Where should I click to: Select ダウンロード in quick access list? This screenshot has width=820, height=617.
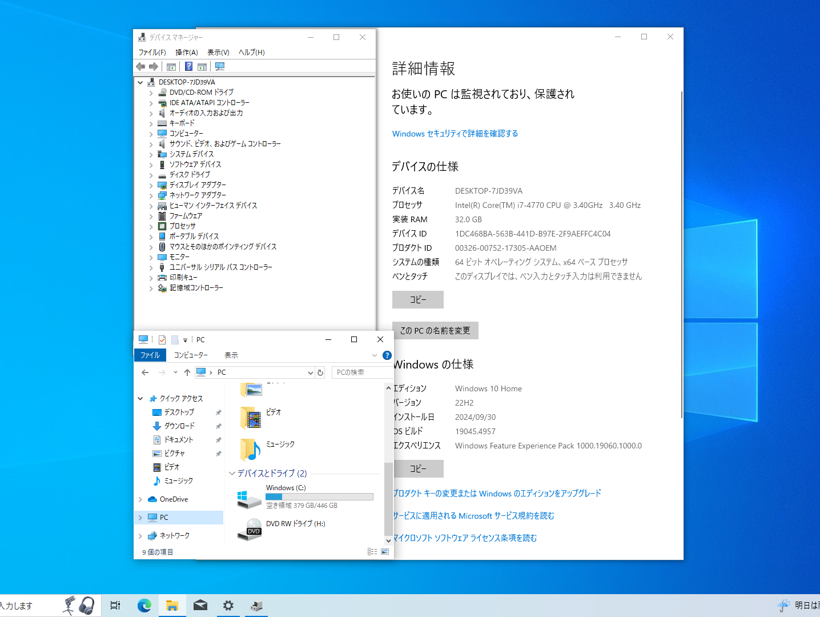(179, 426)
